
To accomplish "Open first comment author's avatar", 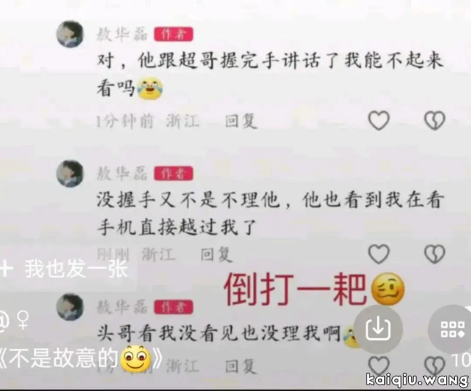I will (70, 34).
